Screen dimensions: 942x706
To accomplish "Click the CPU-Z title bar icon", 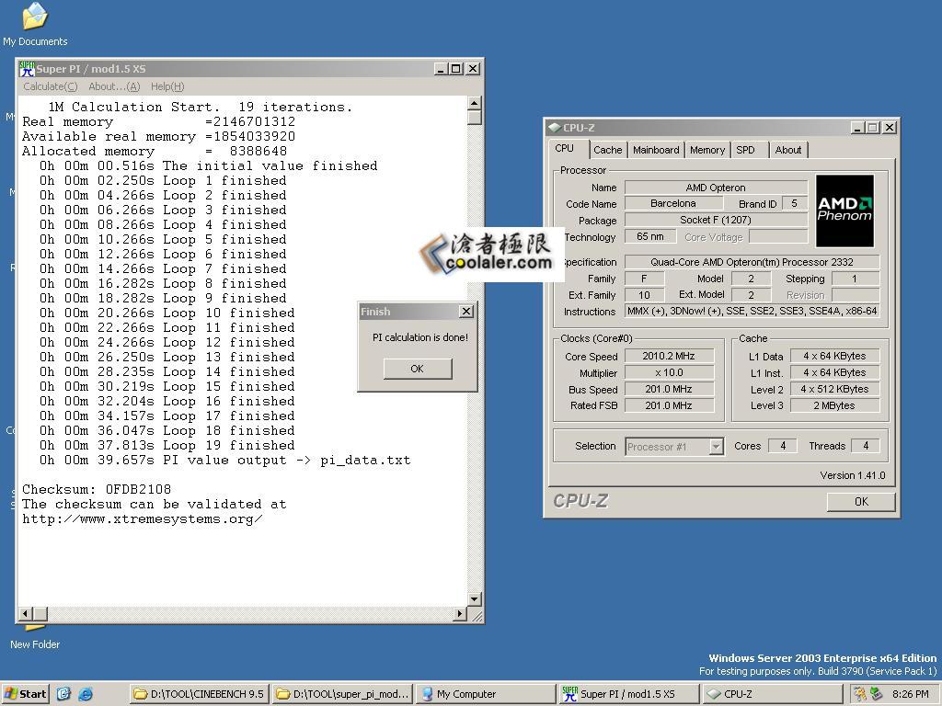I will (x=554, y=128).
